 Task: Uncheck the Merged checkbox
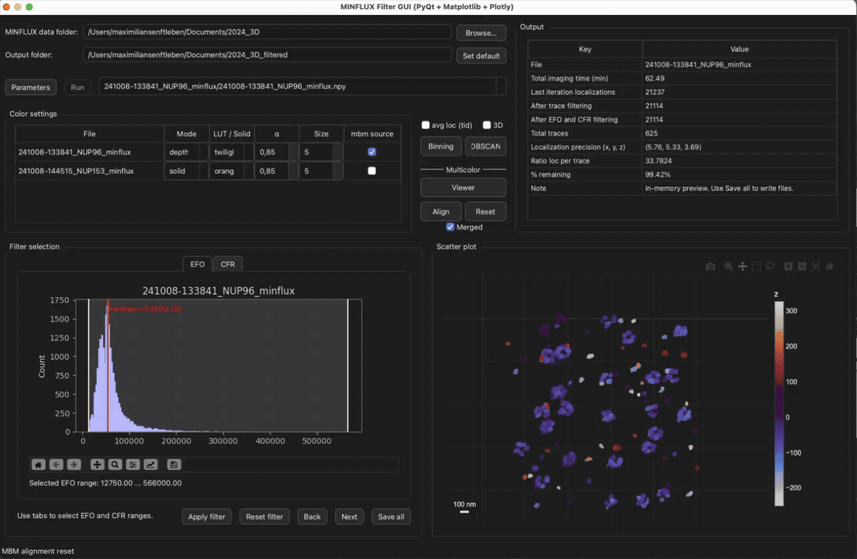click(450, 227)
